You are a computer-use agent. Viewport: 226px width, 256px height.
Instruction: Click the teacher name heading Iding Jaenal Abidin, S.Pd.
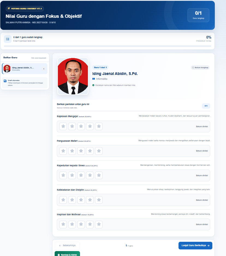(115, 74)
